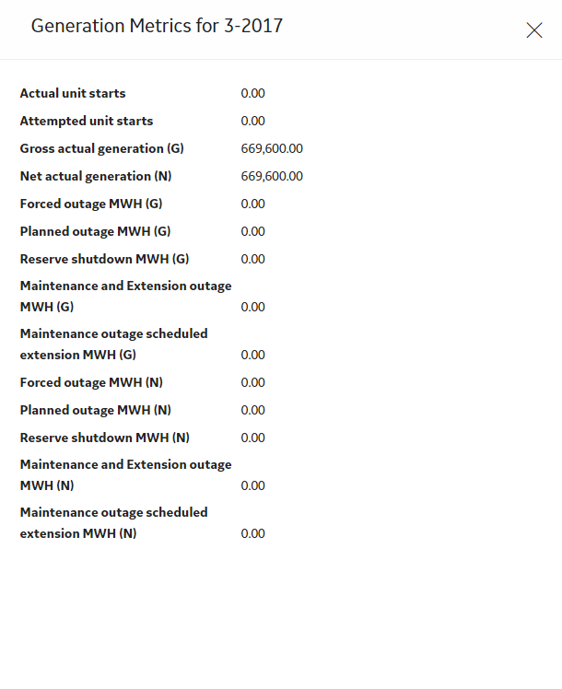This screenshot has height=689, width=562.
Task: Click Maintenance and Extension outage MWH (N) label
Action: pos(125,475)
